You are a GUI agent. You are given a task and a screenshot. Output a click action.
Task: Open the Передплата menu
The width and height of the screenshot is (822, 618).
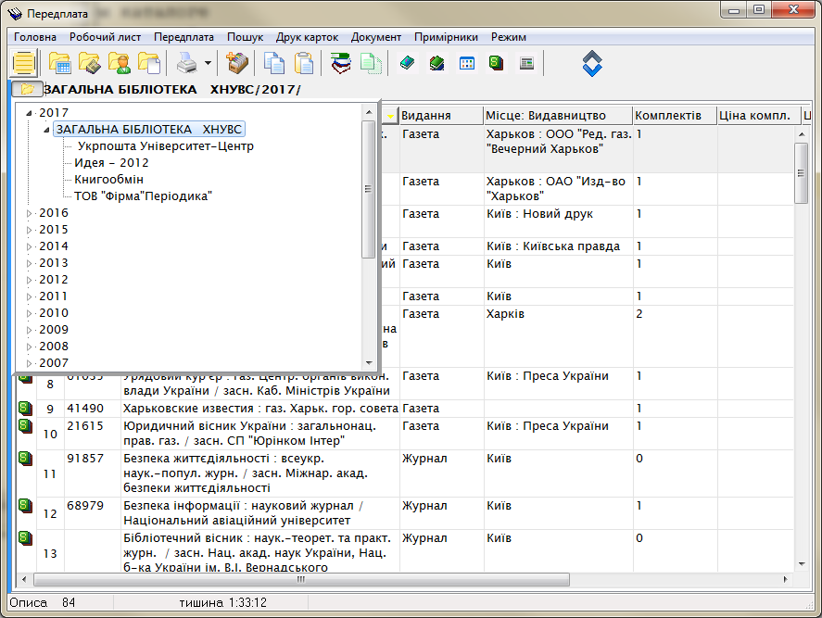(x=183, y=37)
